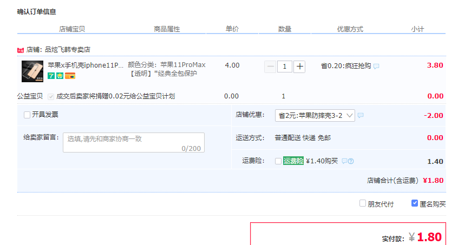Click the 商品属性 column header
This screenshot has width=458, height=245.
167,29
